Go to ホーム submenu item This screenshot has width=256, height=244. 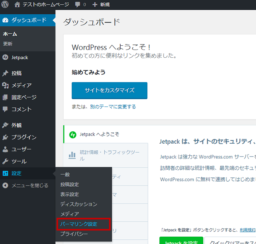[10, 34]
